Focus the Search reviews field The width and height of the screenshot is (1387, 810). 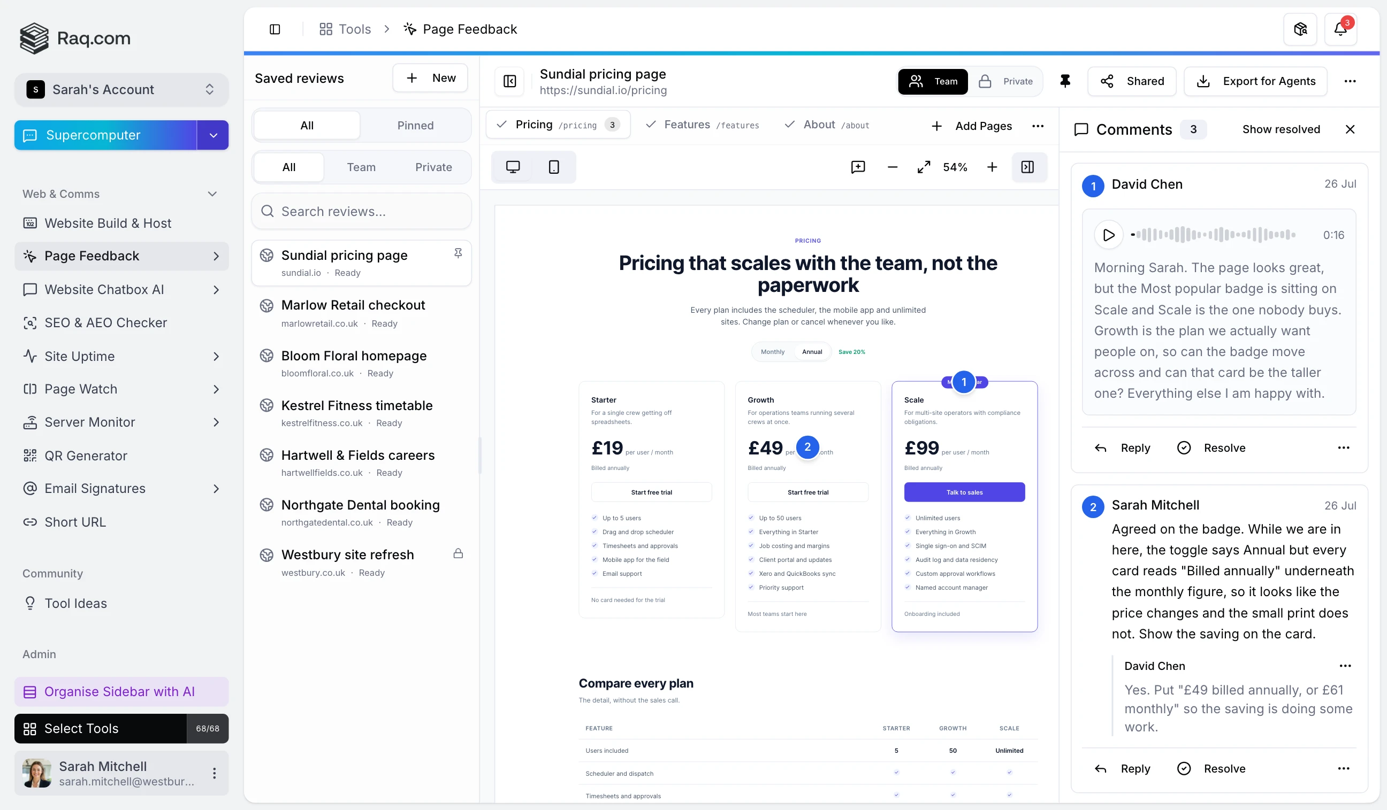[361, 211]
